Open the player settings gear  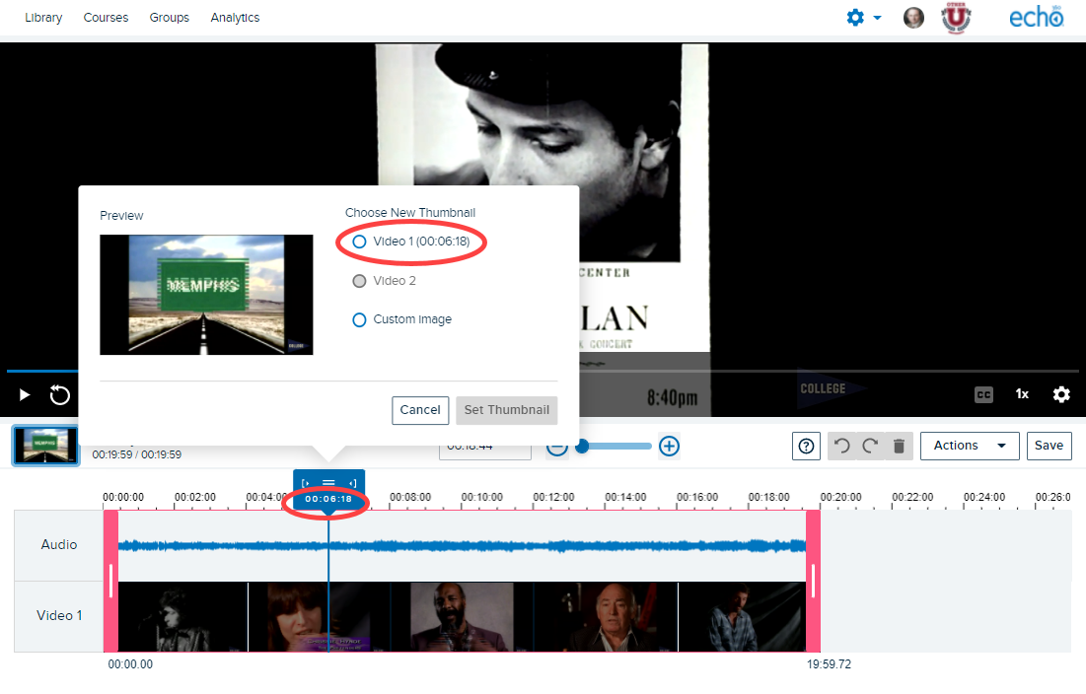(1061, 394)
